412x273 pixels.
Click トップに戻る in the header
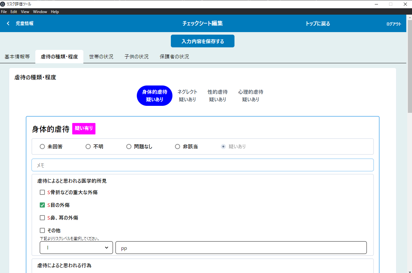tap(318, 24)
